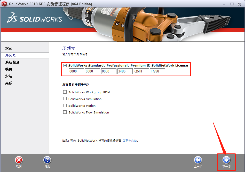Click the first serial number field
The height and width of the screenshot is (172, 245).
click(x=76, y=71)
